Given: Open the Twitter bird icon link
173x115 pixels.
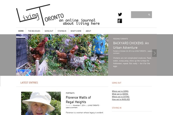Looking at the screenshot, I should tap(120, 14).
